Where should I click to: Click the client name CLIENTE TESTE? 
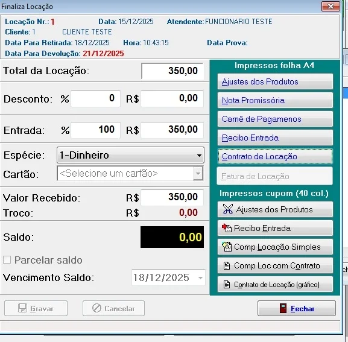pyautogui.click(x=87, y=32)
